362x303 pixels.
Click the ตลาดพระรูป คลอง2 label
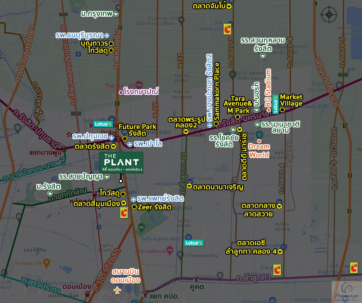[187, 122]
